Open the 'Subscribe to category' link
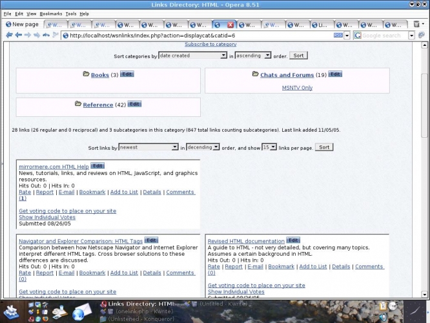The width and height of the screenshot is (430, 323). [210, 44]
